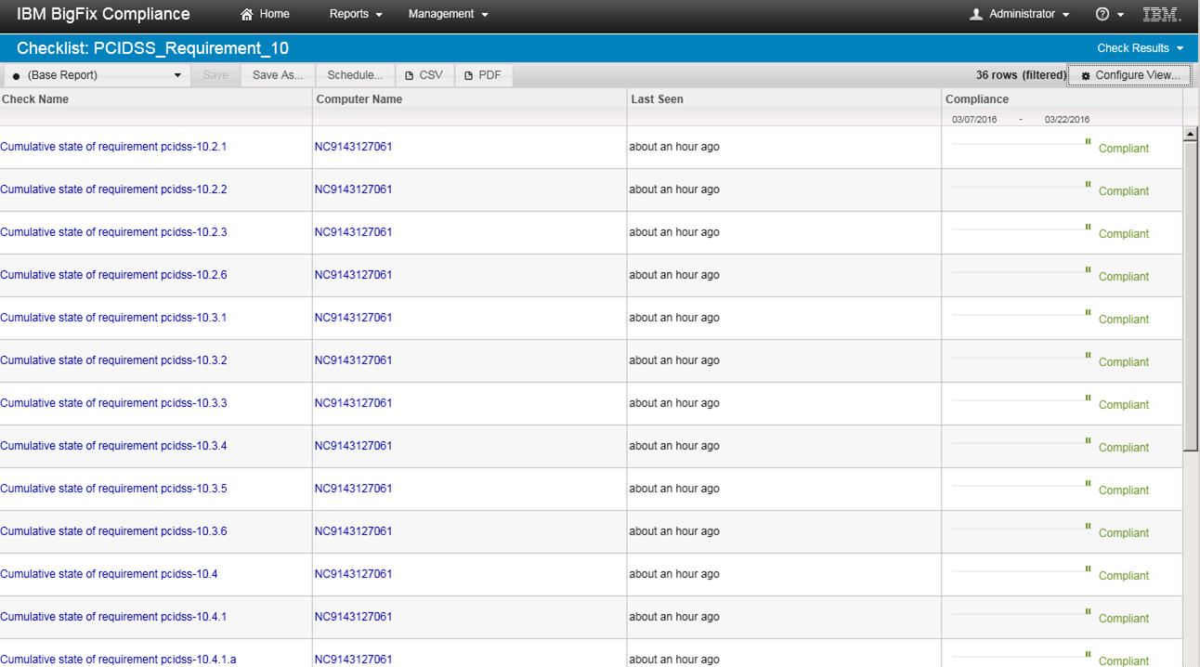Screen dimensions: 1200x667
Task: Open check pcidss-10.3.6 link
Action: click(x=113, y=531)
